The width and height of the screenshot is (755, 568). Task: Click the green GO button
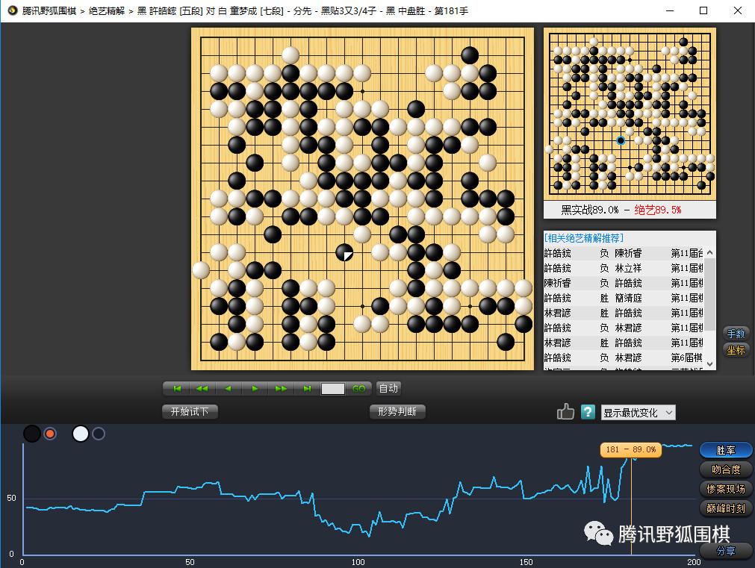coord(358,389)
